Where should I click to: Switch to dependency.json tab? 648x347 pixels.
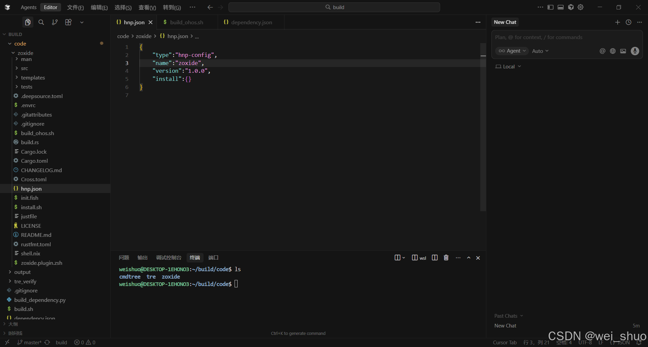point(251,22)
